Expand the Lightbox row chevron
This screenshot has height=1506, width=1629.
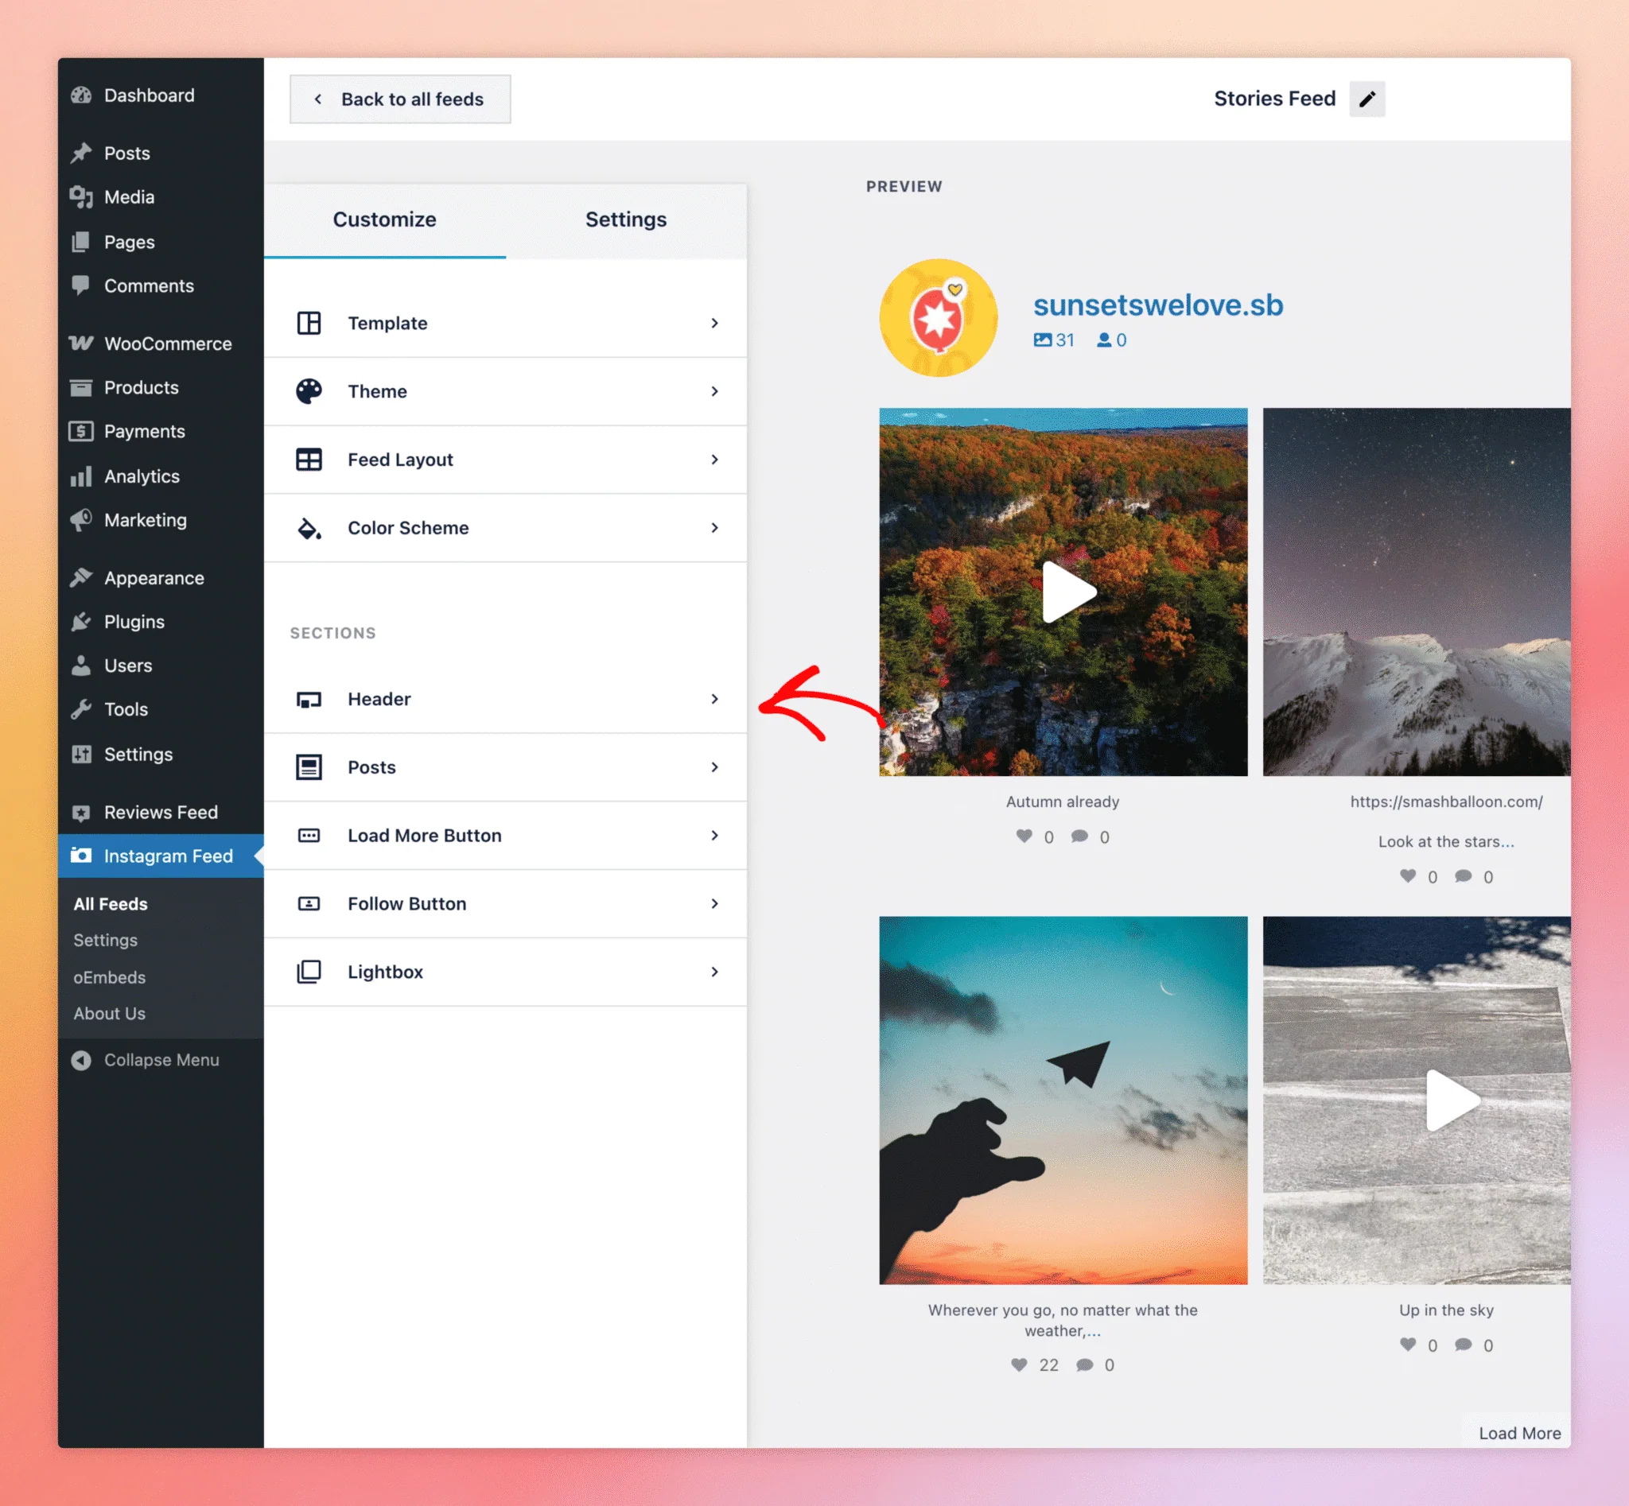[x=714, y=972]
